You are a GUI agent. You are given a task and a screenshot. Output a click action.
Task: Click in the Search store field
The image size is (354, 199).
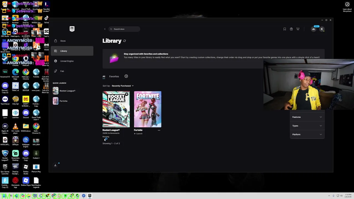click(124, 29)
